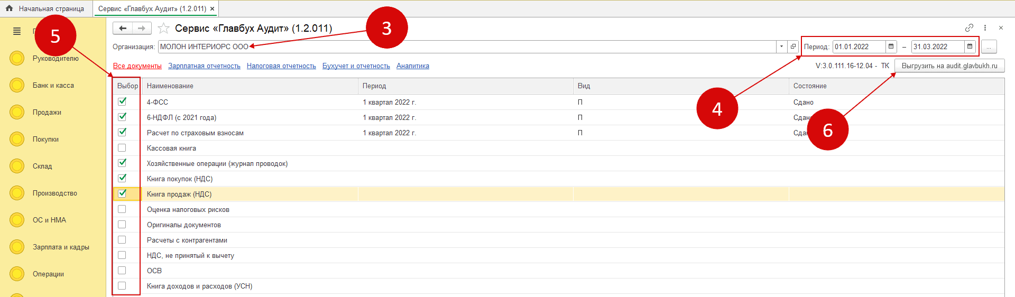Open period selection via ellipsis button
The image size is (1015, 297).
[x=989, y=47]
